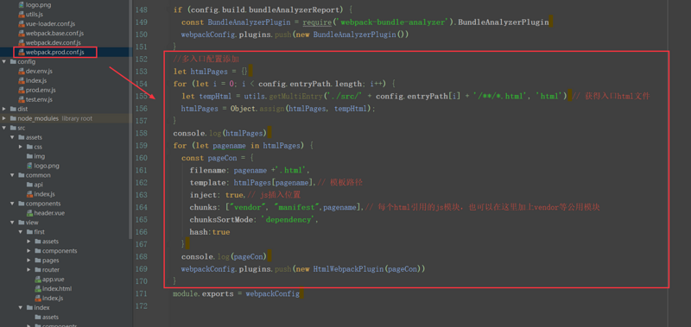
Task: Click the webpack.base.conf.js file icon
Action: (22, 34)
